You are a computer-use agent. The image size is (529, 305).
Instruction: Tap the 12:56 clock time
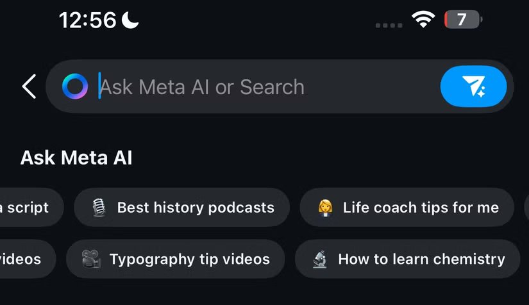88,21
